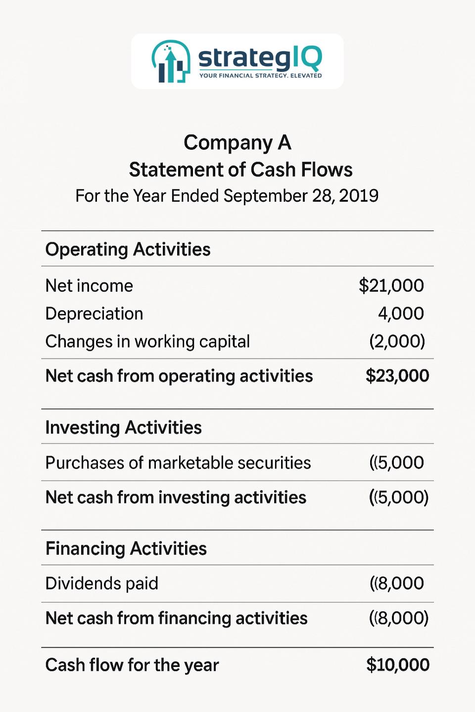Select the Financing Activities section header
The image size is (475, 712).
pos(126,548)
